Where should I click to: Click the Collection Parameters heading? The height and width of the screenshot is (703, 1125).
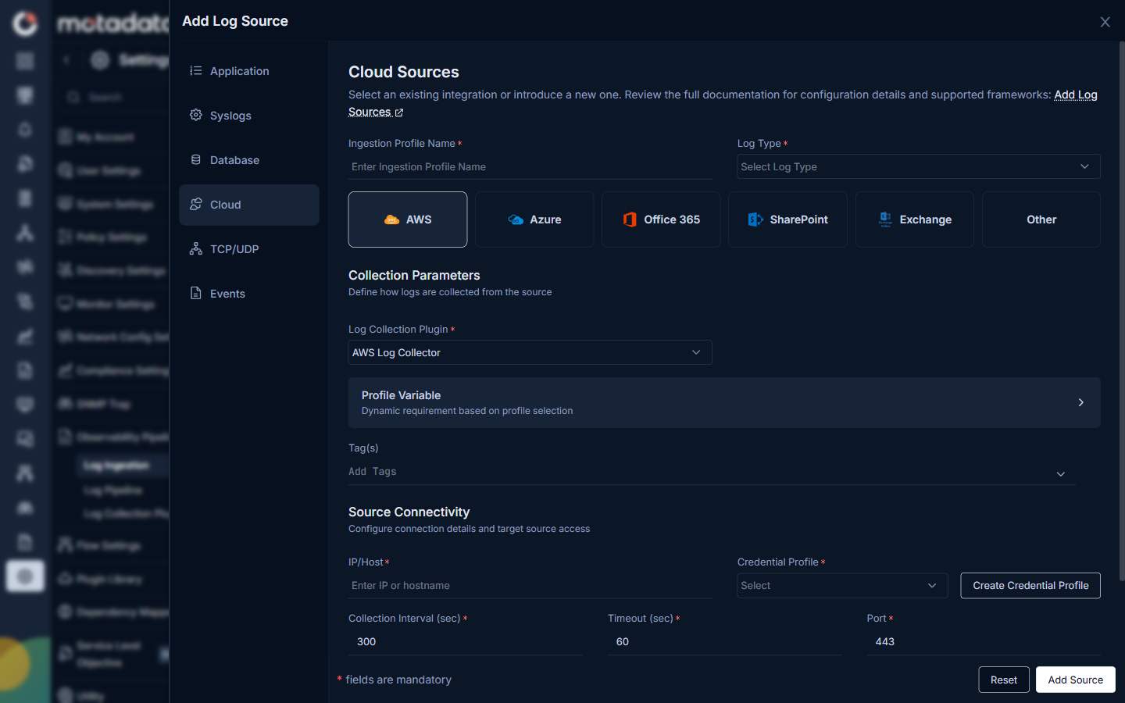click(x=414, y=275)
